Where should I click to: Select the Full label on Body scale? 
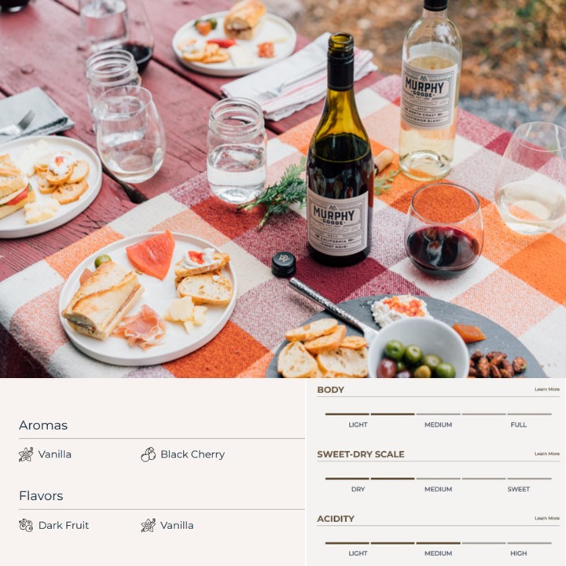(x=519, y=425)
